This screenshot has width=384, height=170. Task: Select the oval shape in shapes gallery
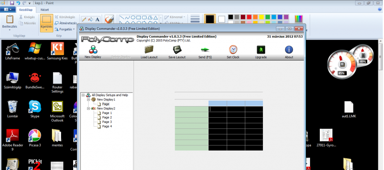point(133,18)
